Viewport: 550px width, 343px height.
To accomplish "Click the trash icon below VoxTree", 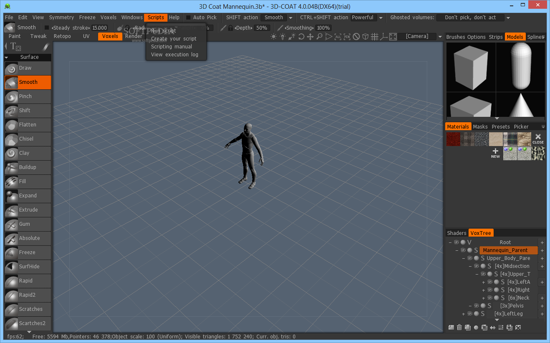I will point(459,328).
